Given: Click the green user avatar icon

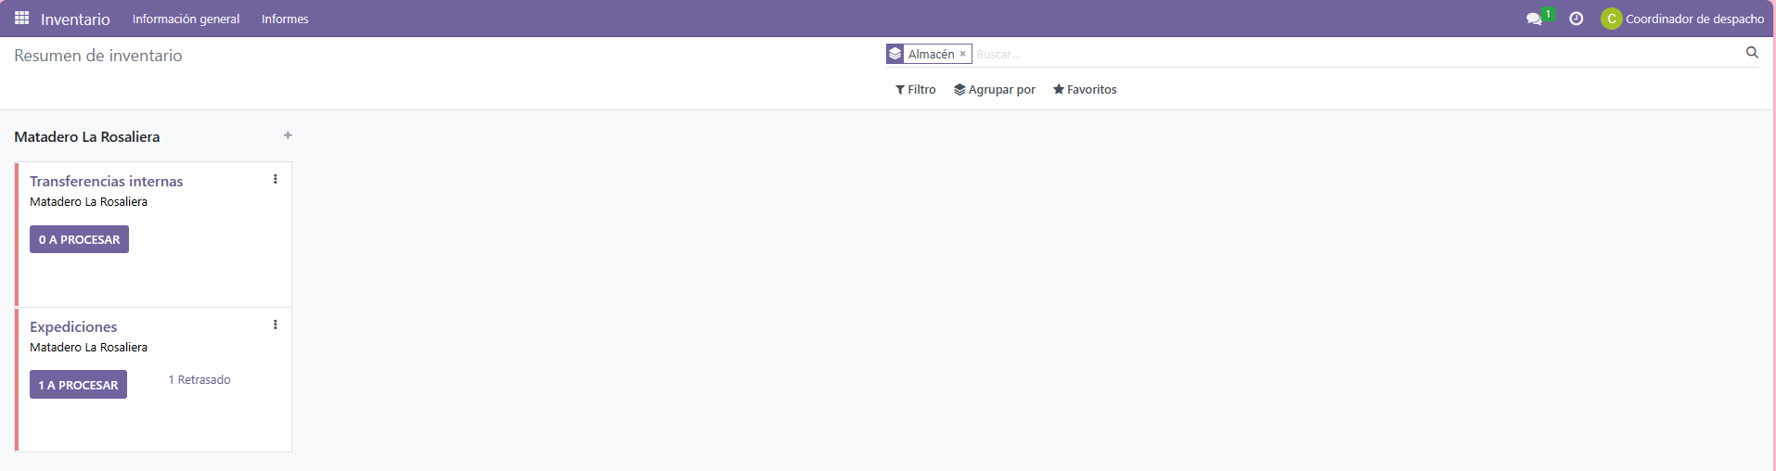Looking at the screenshot, I should point(1611,19).
